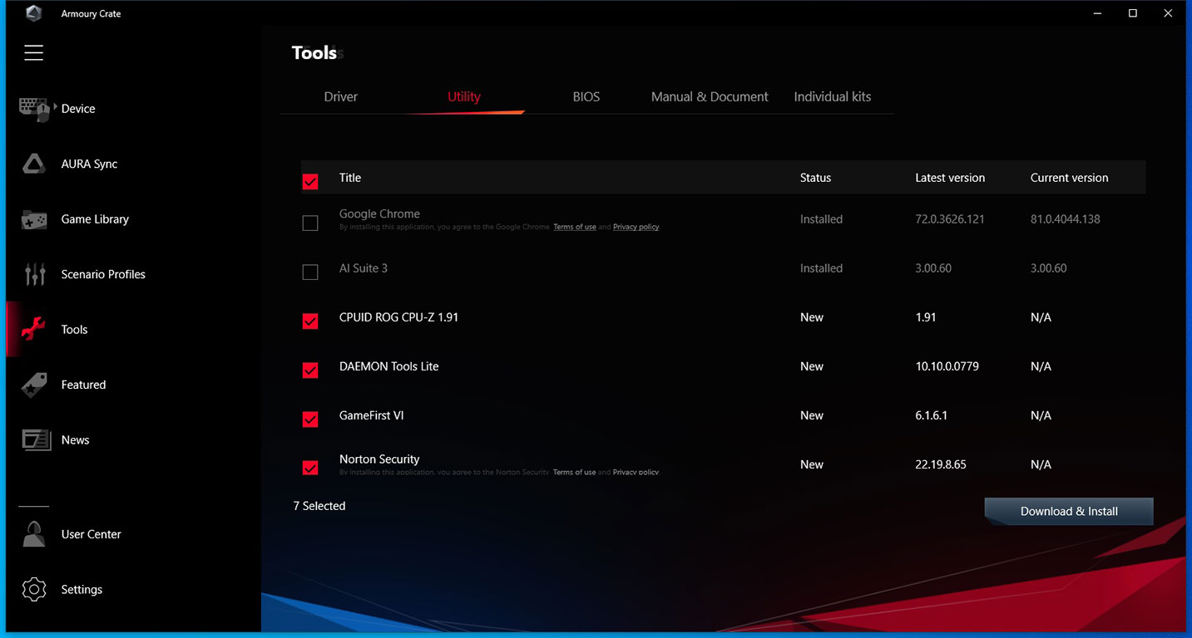This screenshot has width=1192, height=638.
Task: Open Norton Security Terms of use link
Action: [x=575, y=472]
